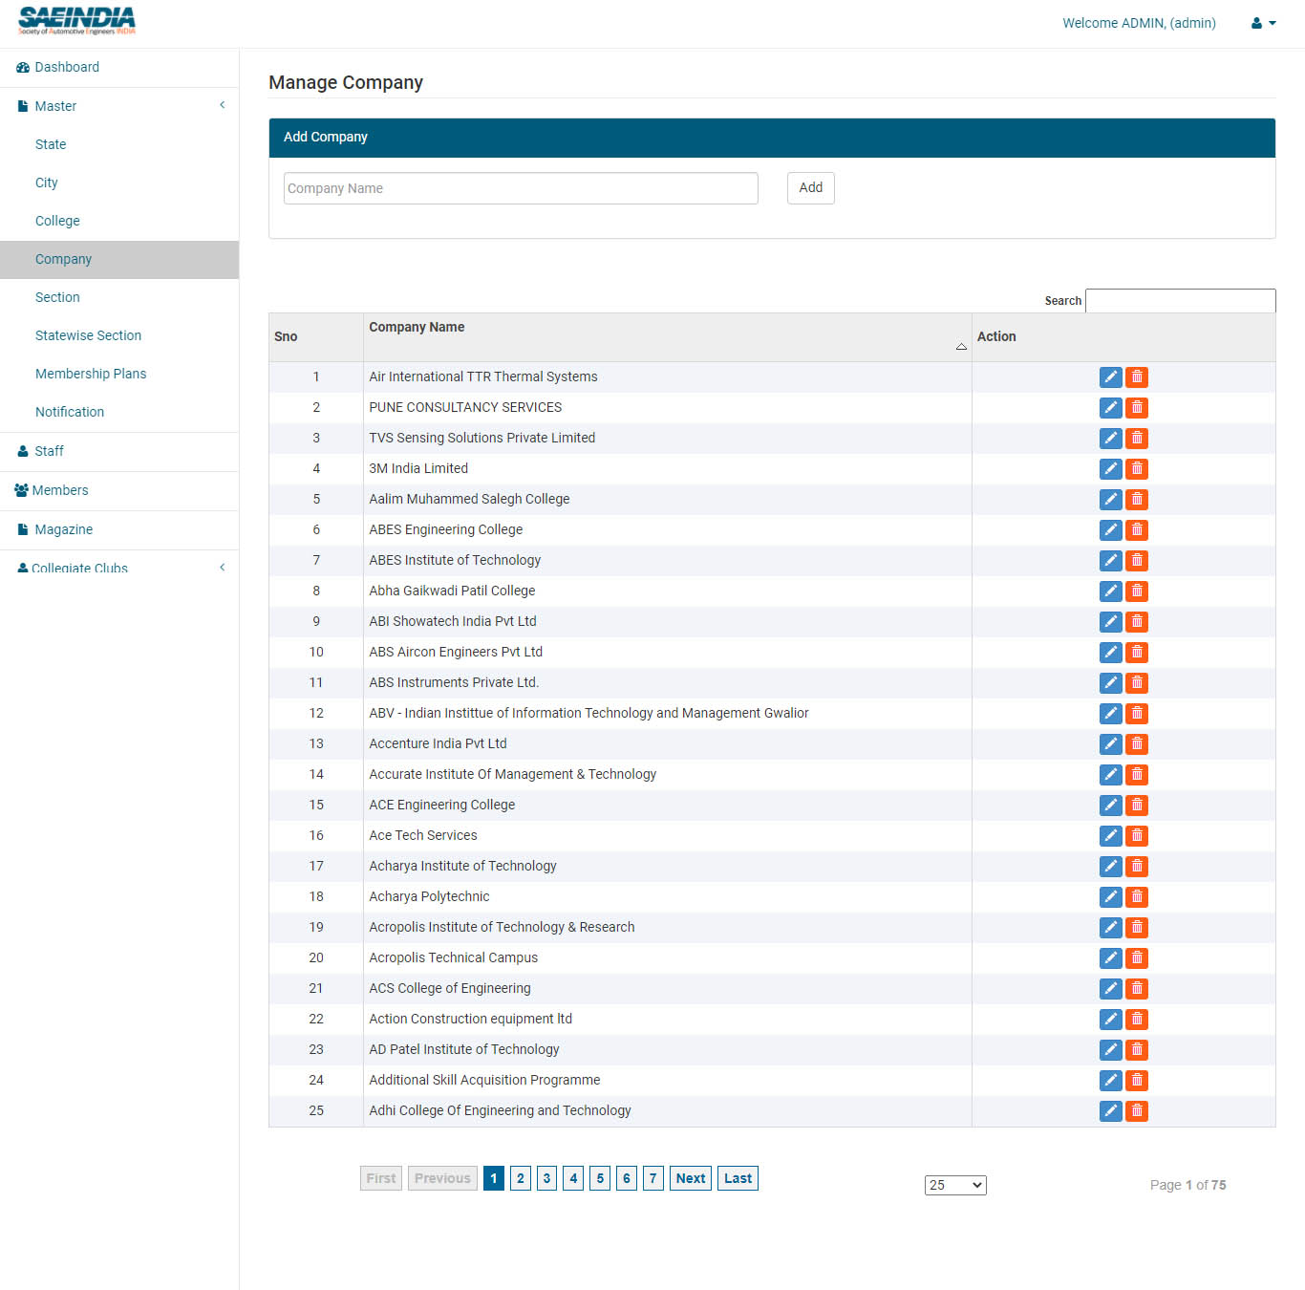Delete PUNE CONSULTANCY SERVICES company
This screenshot has height=1290, width=1305.
coord(1137,407)
